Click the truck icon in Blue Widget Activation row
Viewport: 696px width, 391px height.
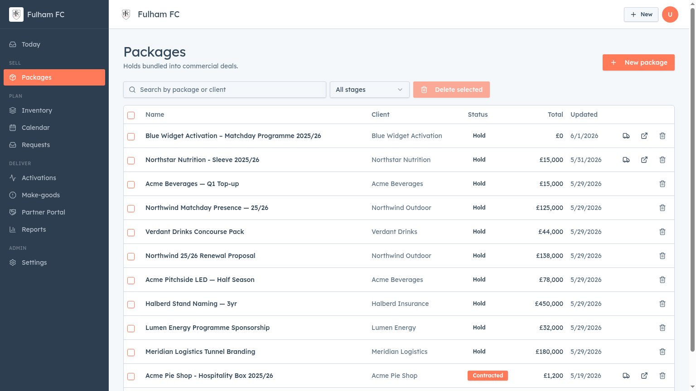(626, 136)
